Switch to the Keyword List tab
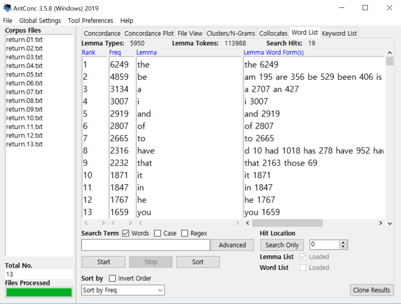Screen dimensions: 401x304 pos(339,33)
